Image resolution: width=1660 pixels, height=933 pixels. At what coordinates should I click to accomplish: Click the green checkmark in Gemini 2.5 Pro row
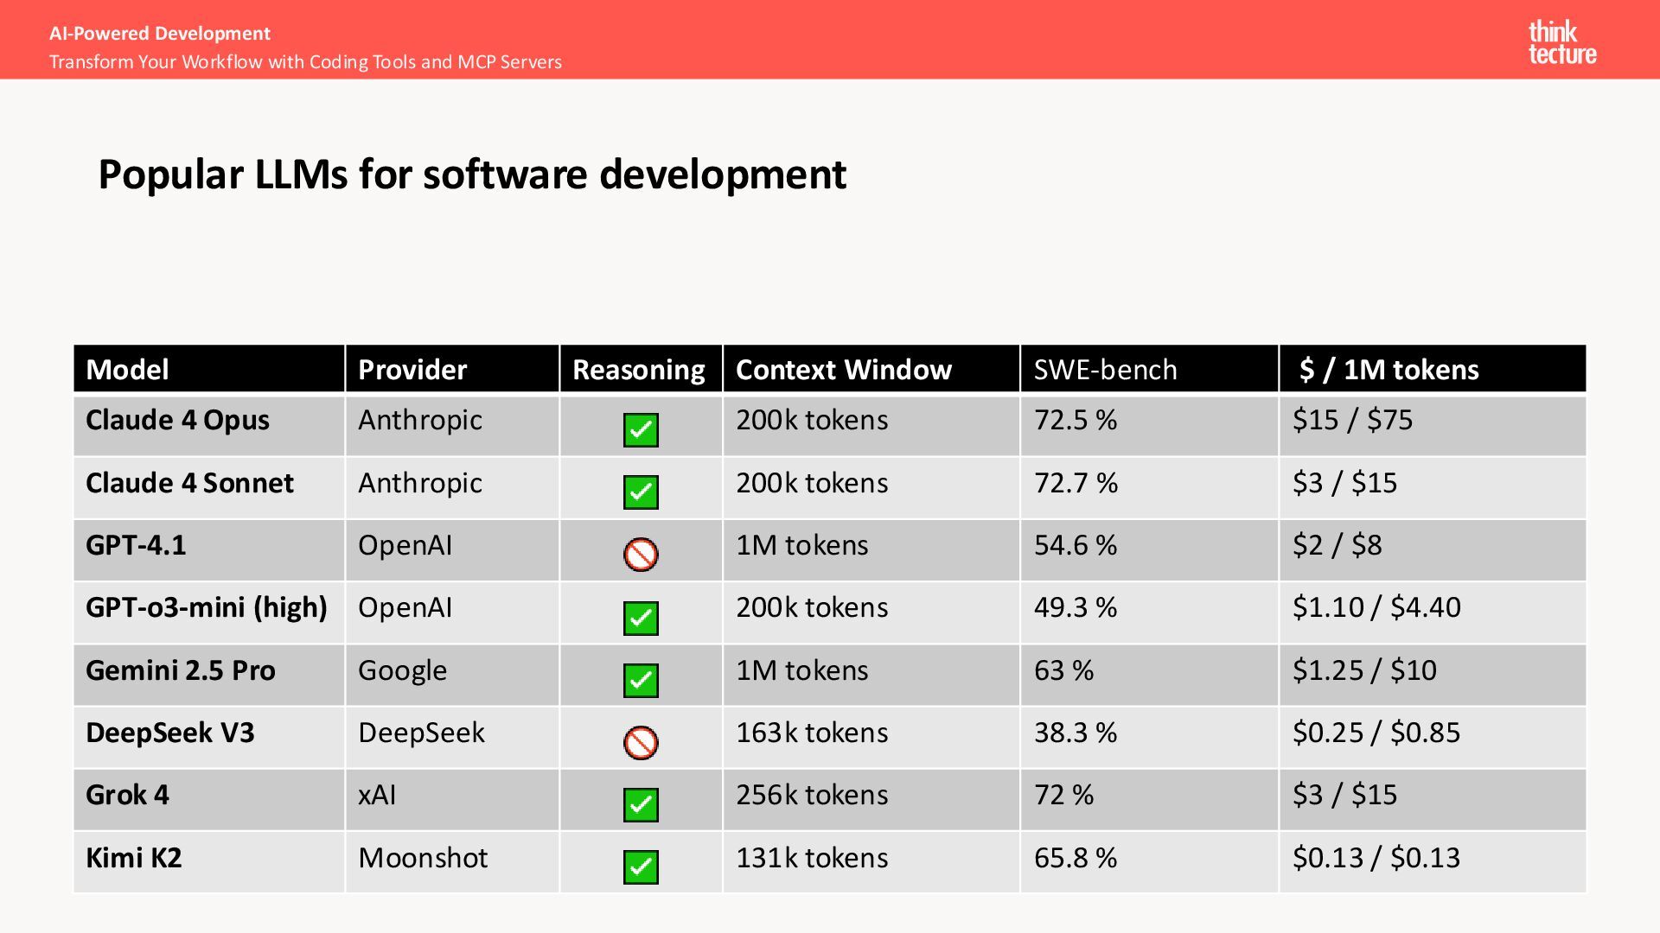[641, 680]
